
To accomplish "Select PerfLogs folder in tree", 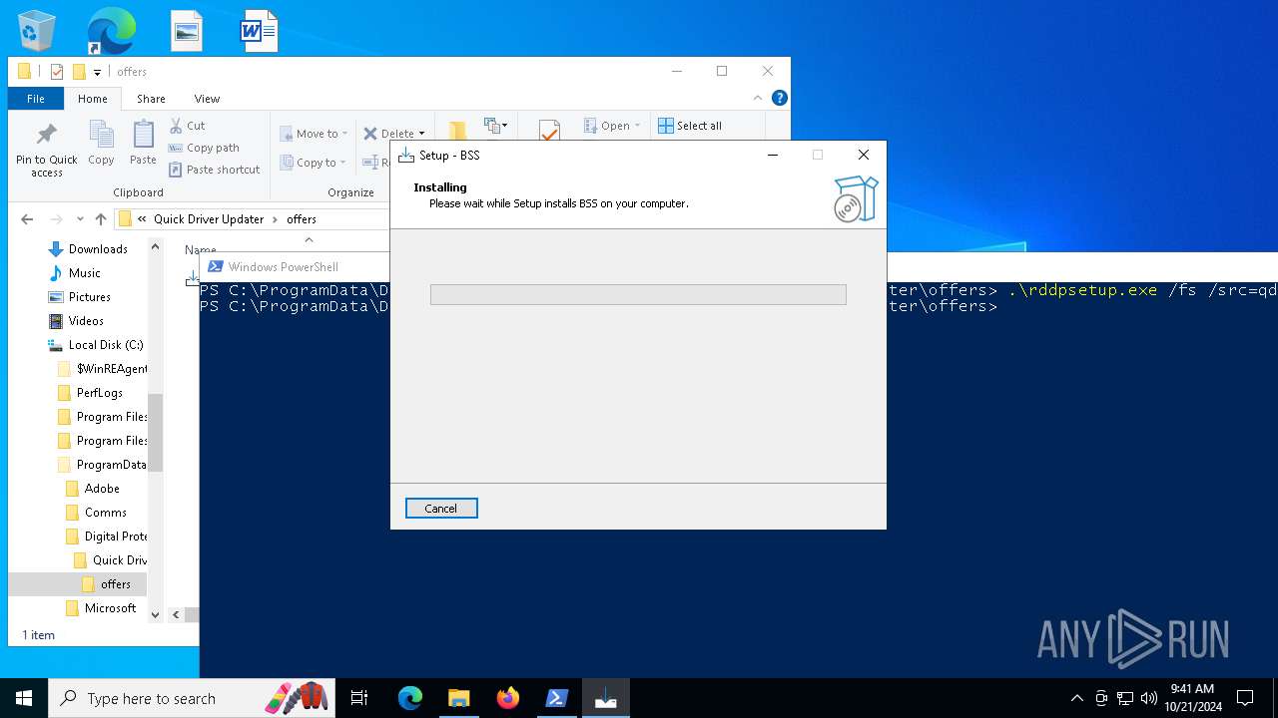I will pyautogui.click(x=100, y=393).
